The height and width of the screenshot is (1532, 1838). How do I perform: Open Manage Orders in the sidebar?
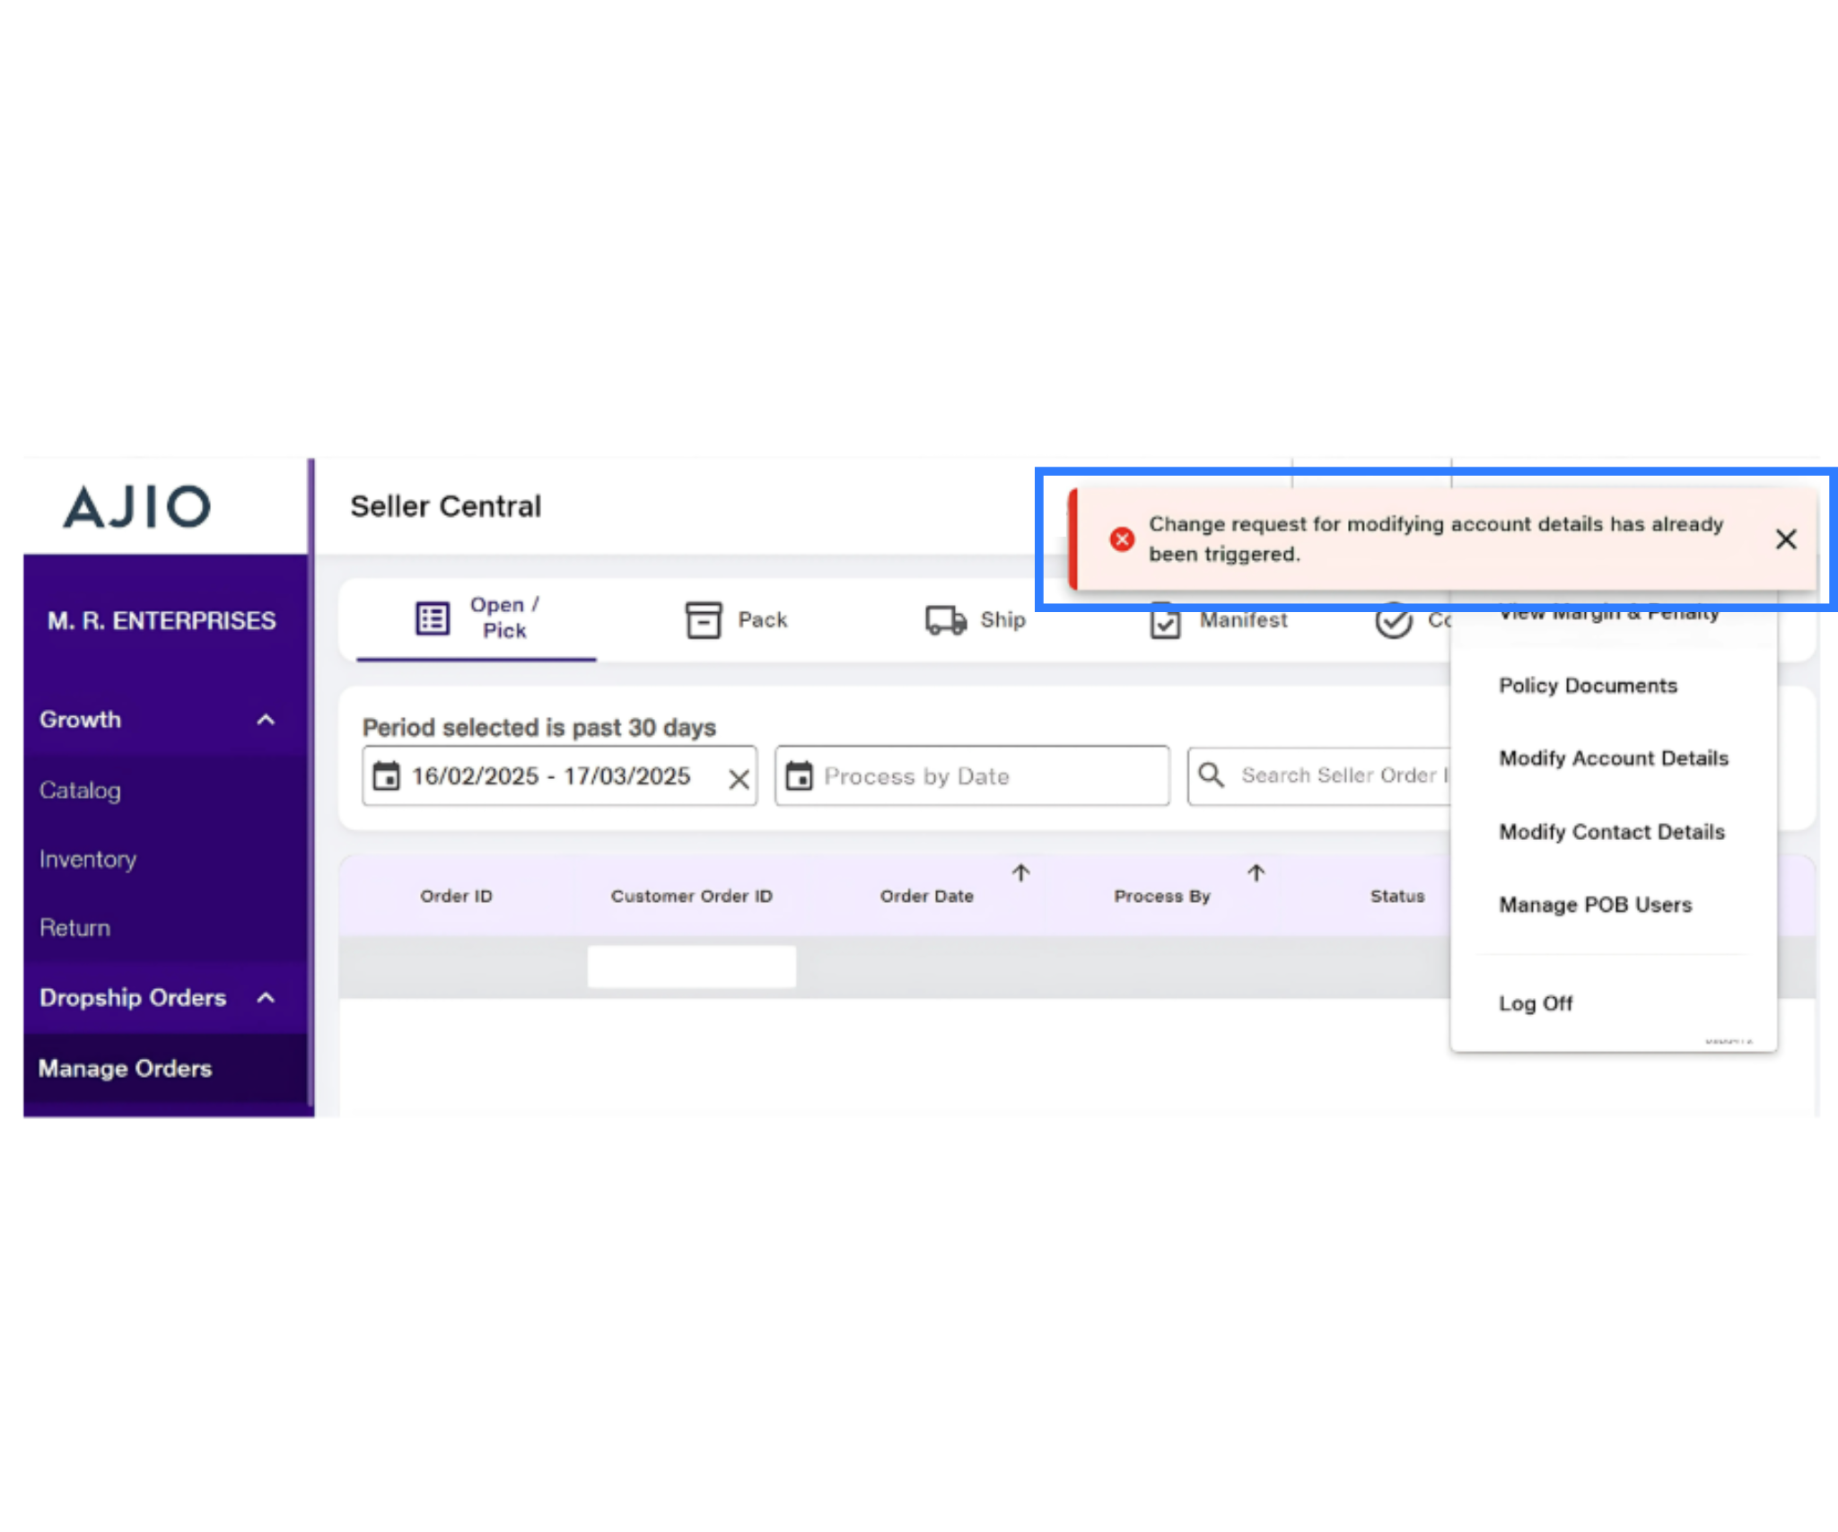click(125, 1068)
